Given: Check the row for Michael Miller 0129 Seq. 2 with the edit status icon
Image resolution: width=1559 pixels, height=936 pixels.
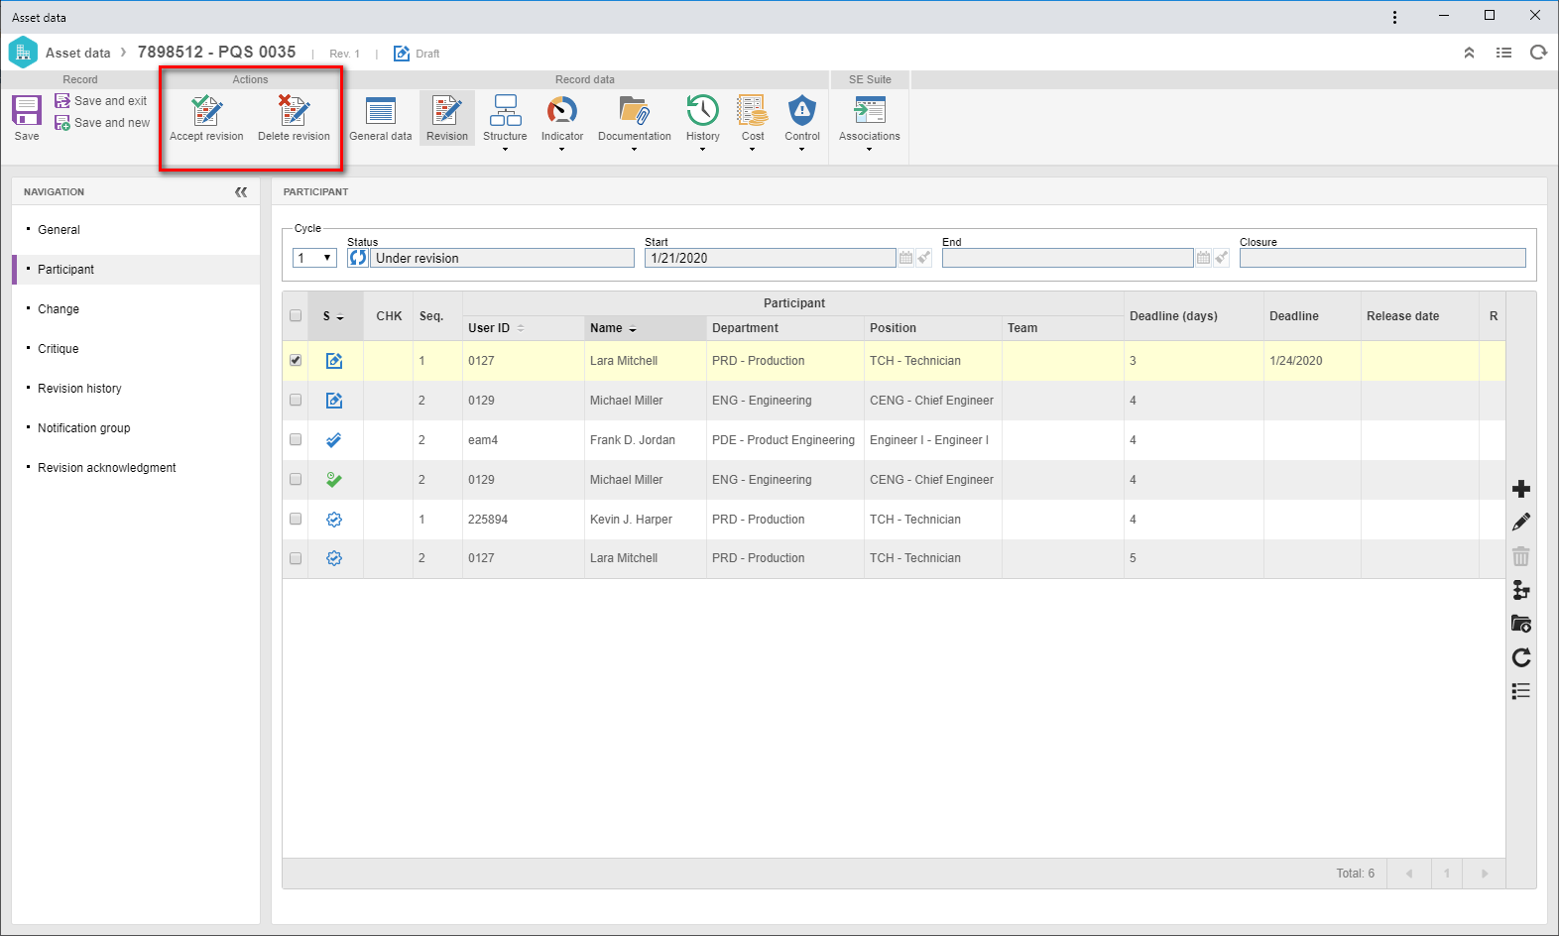Looking at the screenshot, I should [296, 401].
